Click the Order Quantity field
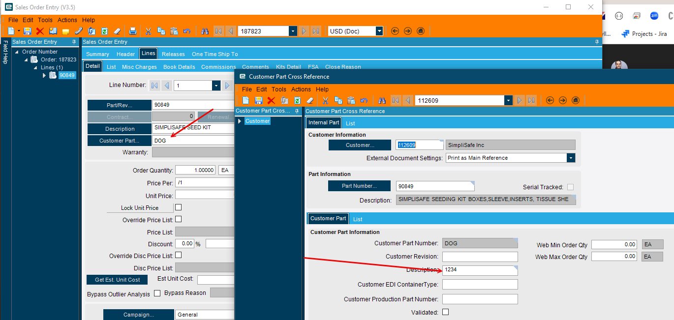The height and width of the screenshot is (320, 674). click(195, 170)
